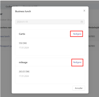The height and width of the screenshot is (97, 99).
Task: Select the mileage expense card title
Action: pyautogui.click(x=23, y=62)
